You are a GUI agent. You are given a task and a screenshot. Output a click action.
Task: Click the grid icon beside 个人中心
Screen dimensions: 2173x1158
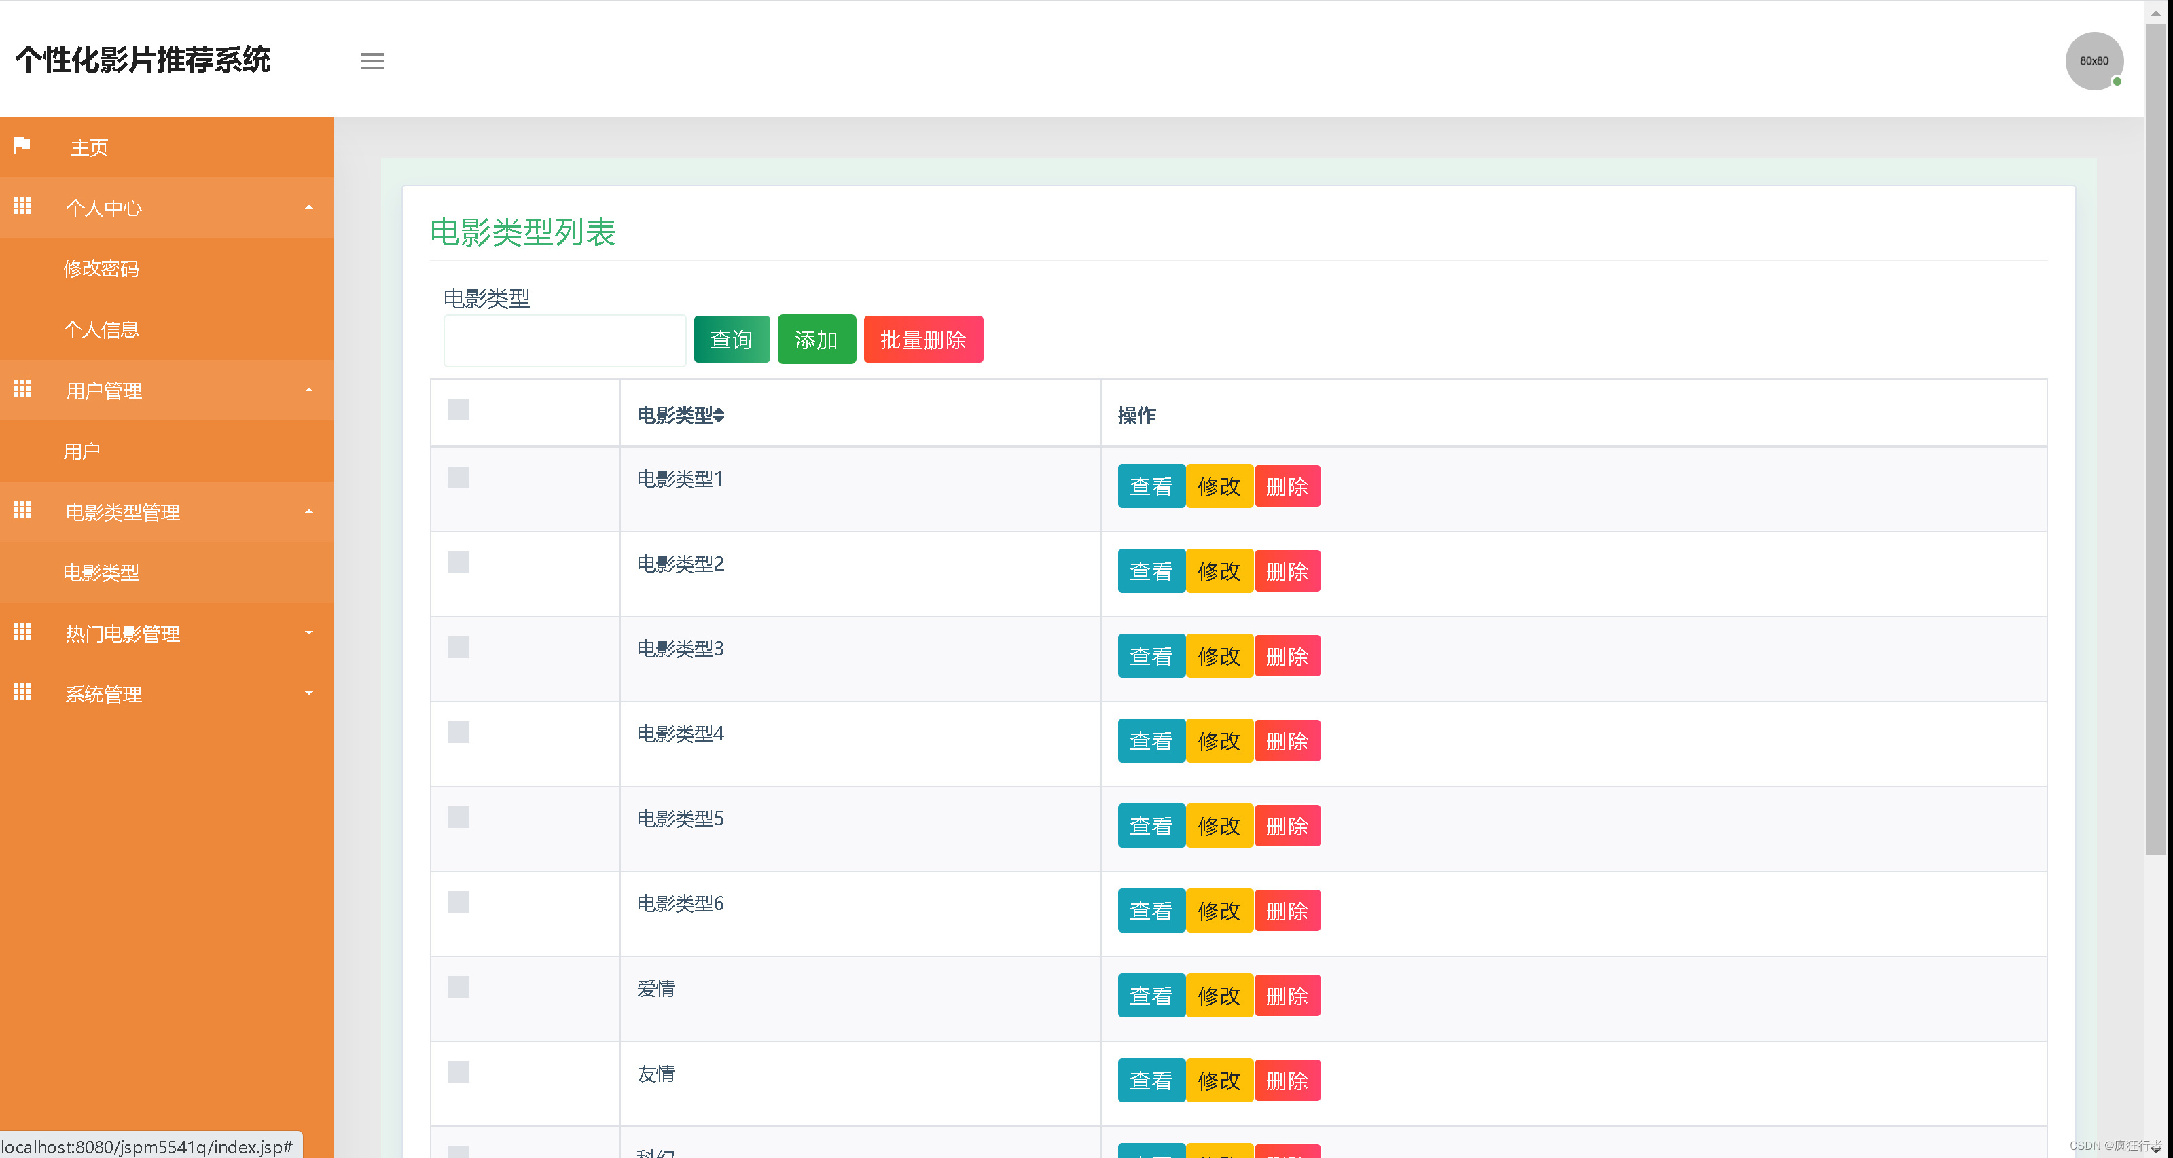click(23, 206)
